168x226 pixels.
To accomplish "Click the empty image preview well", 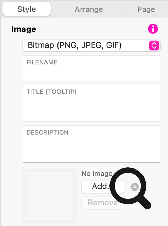I will pyautogui.click(x=50, y=196).
